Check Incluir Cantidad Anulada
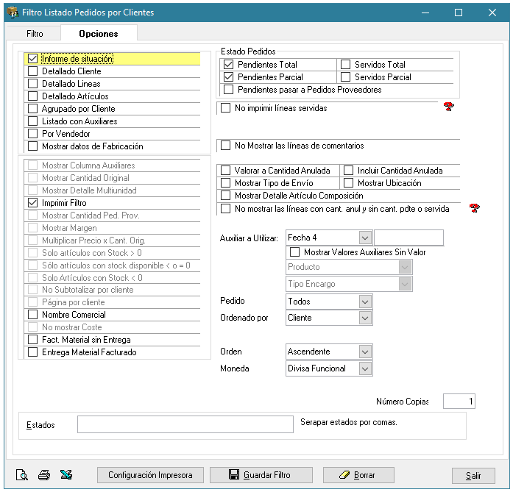This screenshot has height=492, width=513. tap(348, 171)
